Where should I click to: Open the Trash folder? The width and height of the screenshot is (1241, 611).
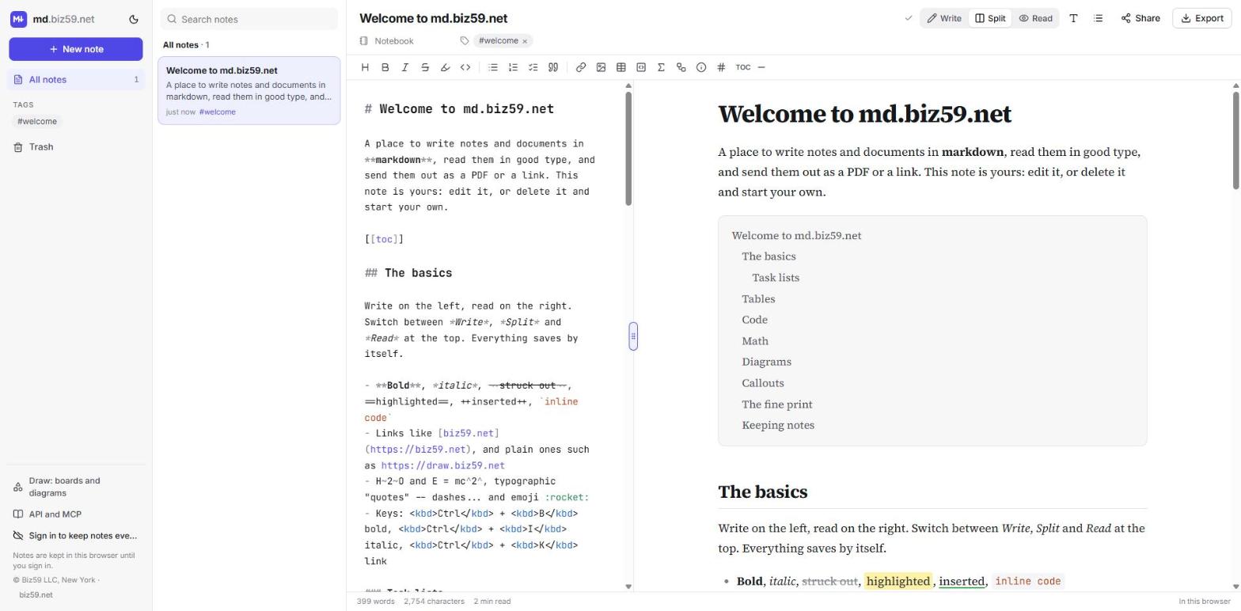76,147
